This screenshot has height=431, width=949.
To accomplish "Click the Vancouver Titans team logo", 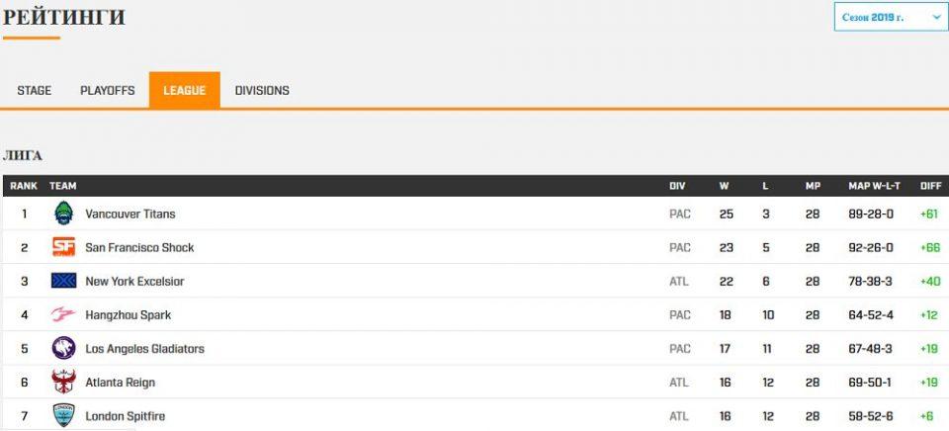I will point(63,214).
